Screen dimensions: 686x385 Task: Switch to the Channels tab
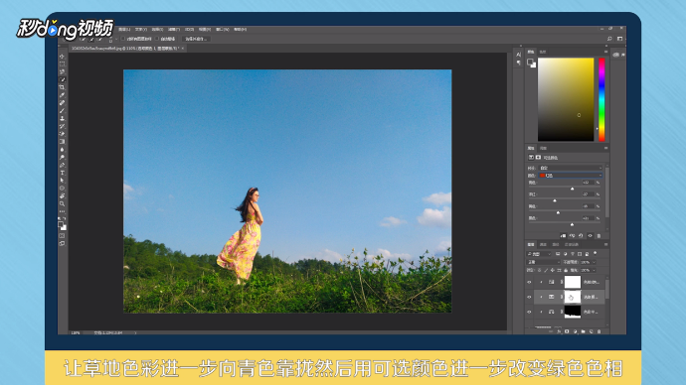tap(543, 244)
